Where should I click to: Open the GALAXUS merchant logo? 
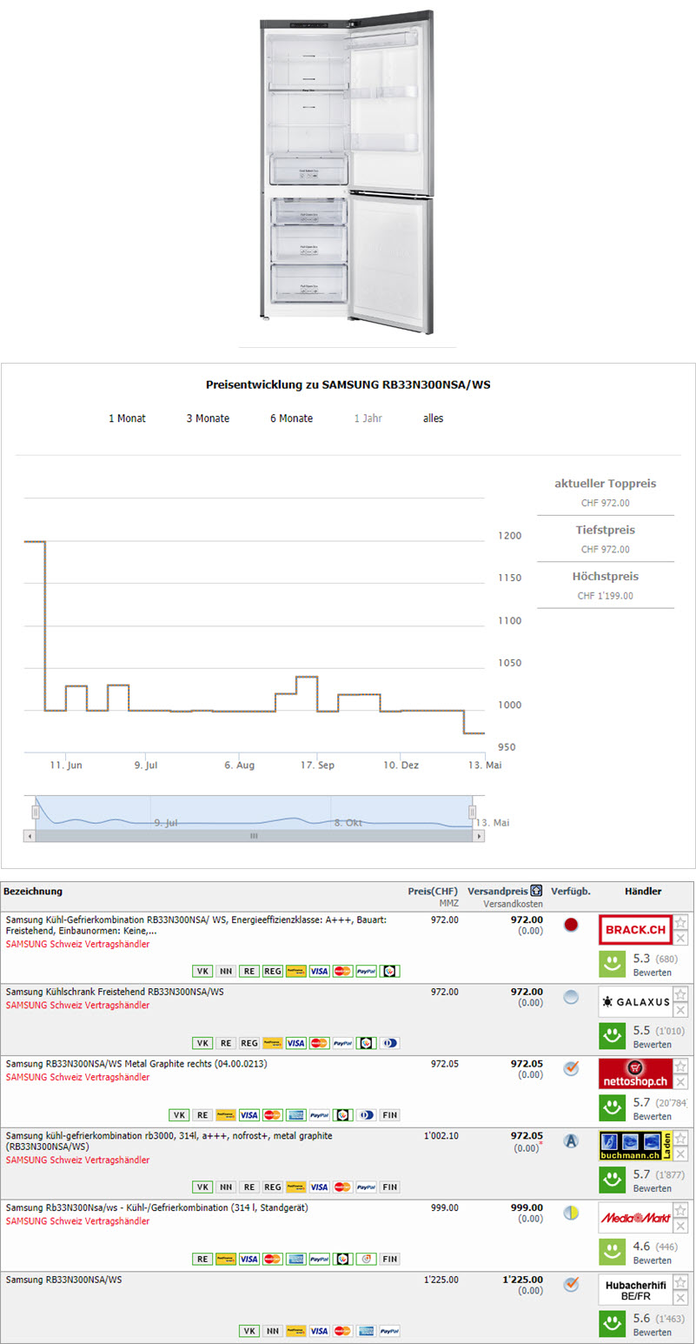(x=635, y=1002)
